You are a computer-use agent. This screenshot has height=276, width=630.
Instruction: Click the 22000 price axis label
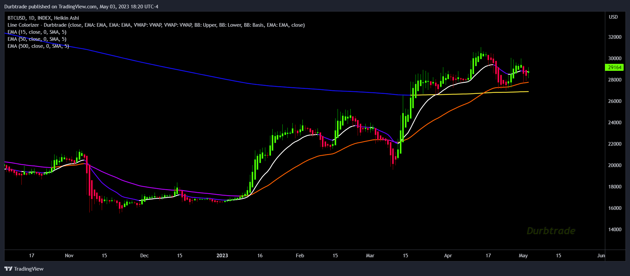coord(615,144)
